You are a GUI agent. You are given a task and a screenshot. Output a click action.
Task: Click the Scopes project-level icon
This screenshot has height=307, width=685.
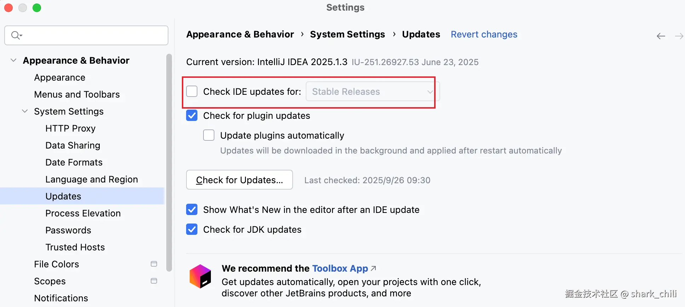point(154,281)
